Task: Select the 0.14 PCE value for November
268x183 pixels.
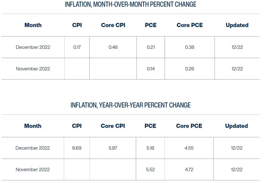Action: tap(151, 69)
